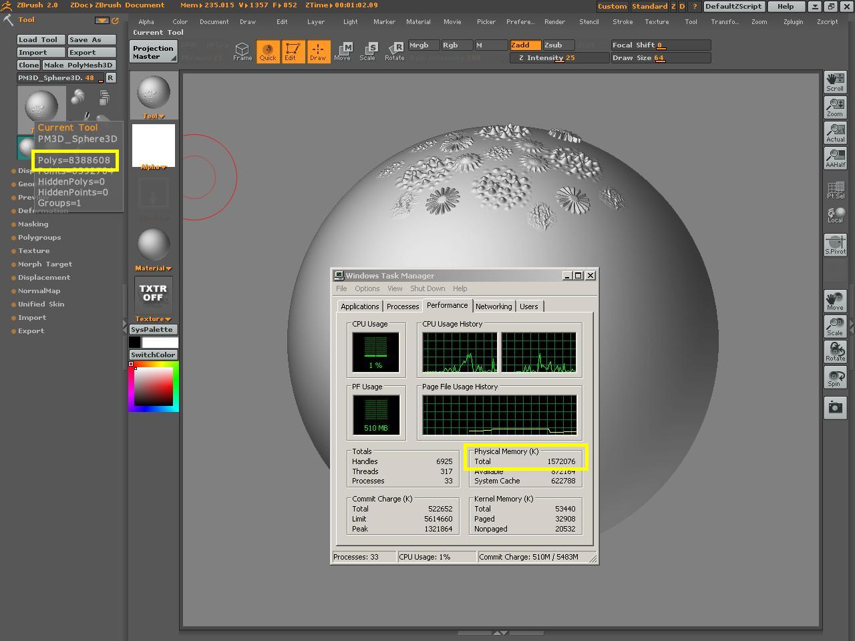Click the Tool palette Export button
The width and height of the screenshot is (855, 641).
92,53
